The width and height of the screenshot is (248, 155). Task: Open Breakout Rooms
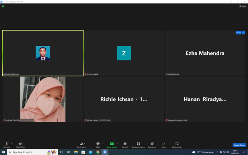tap(138, 145)
